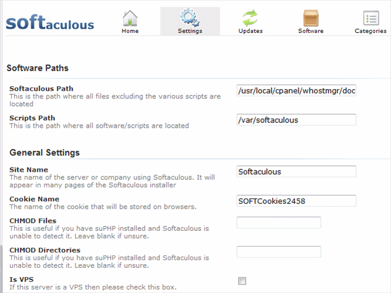The image size is (391, 293).
Task: Enable the Is VPS checkbox
Action: coord(242,281)
